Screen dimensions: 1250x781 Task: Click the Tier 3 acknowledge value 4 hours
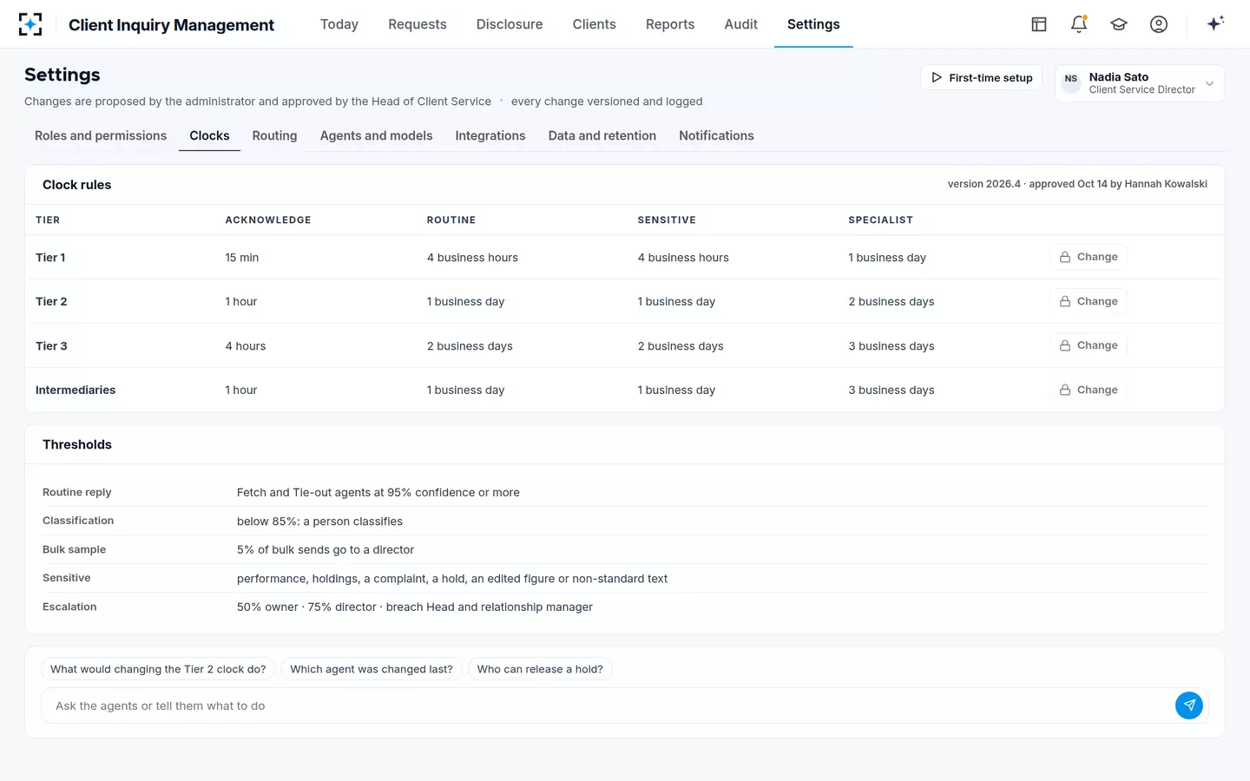pyautogui.click(x=246, y=346)
